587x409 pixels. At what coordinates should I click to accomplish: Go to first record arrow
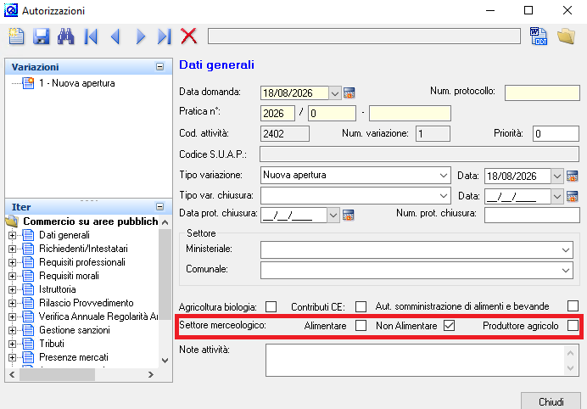[91, 36]
